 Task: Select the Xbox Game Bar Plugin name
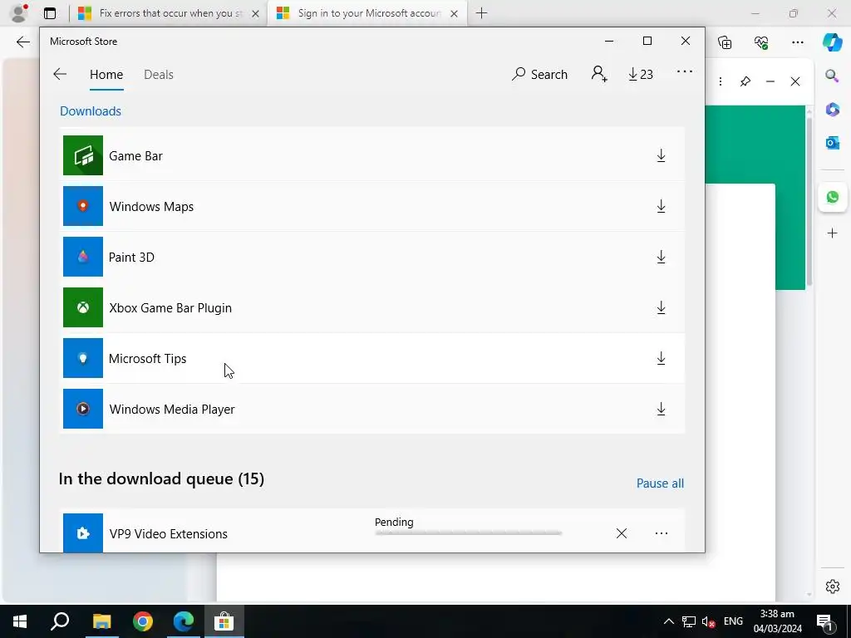click(170, 307)
